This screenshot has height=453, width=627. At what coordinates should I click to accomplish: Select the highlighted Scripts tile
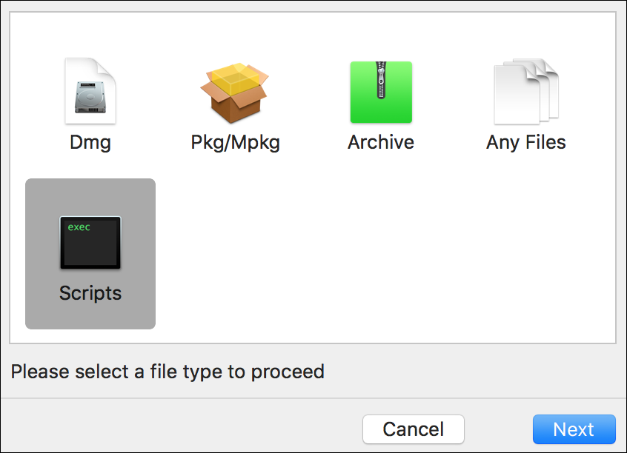(90, 254)
